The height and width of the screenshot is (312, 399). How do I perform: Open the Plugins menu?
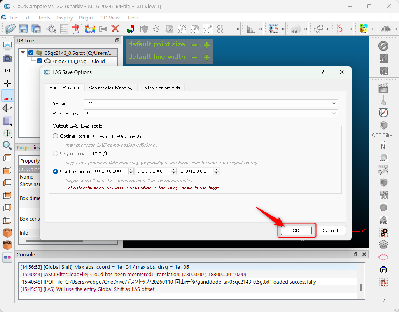pos(87,18)
